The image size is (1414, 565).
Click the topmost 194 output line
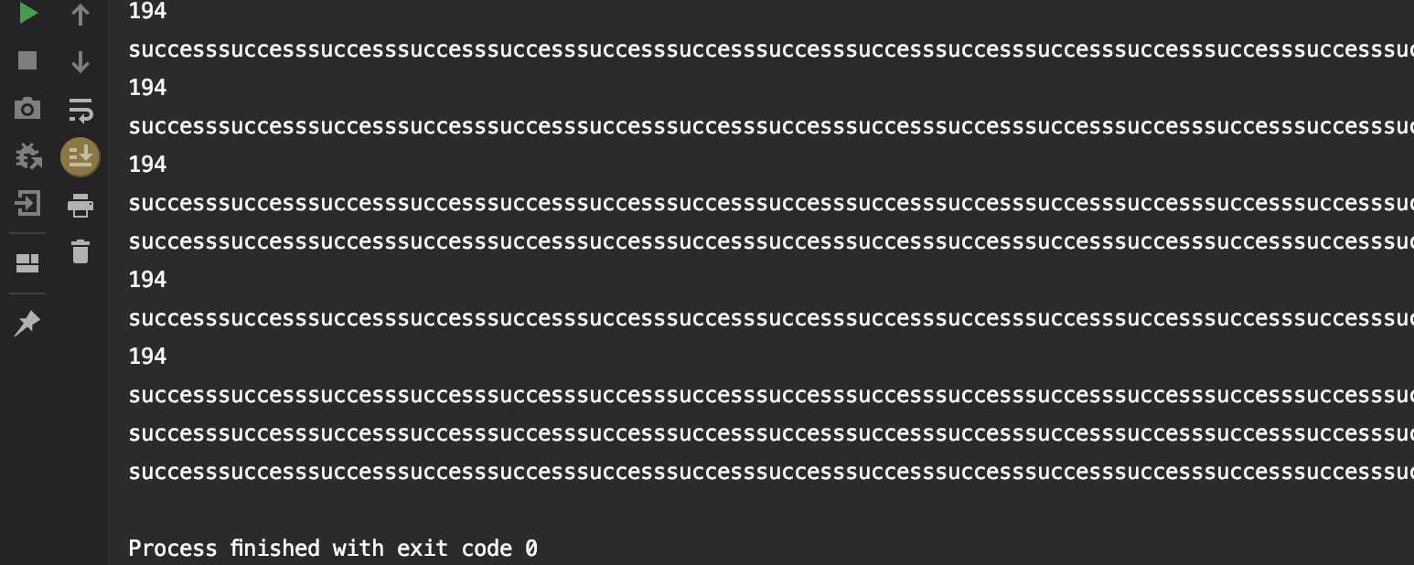[148, 11]
